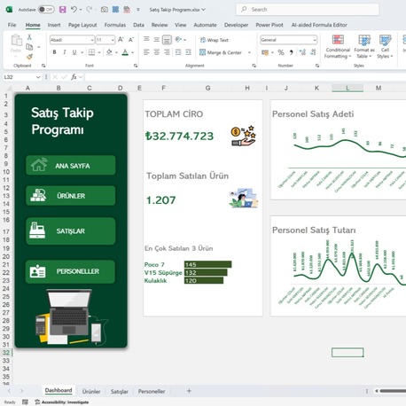Click the formula bar input area
Viewport: 406px width, 406px height.
coord(246,77)
